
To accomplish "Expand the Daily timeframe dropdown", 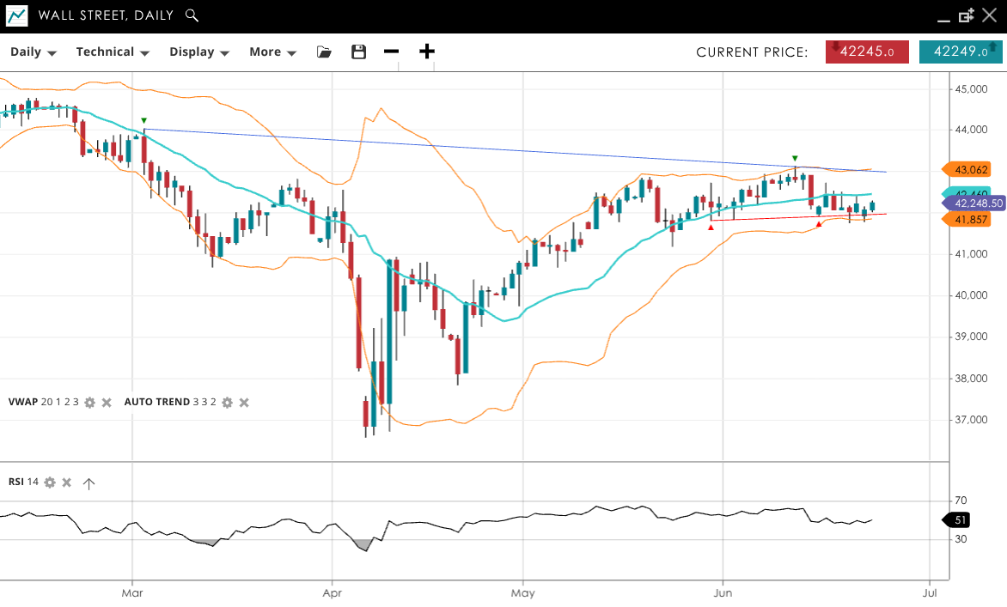I will coord(34,52).
